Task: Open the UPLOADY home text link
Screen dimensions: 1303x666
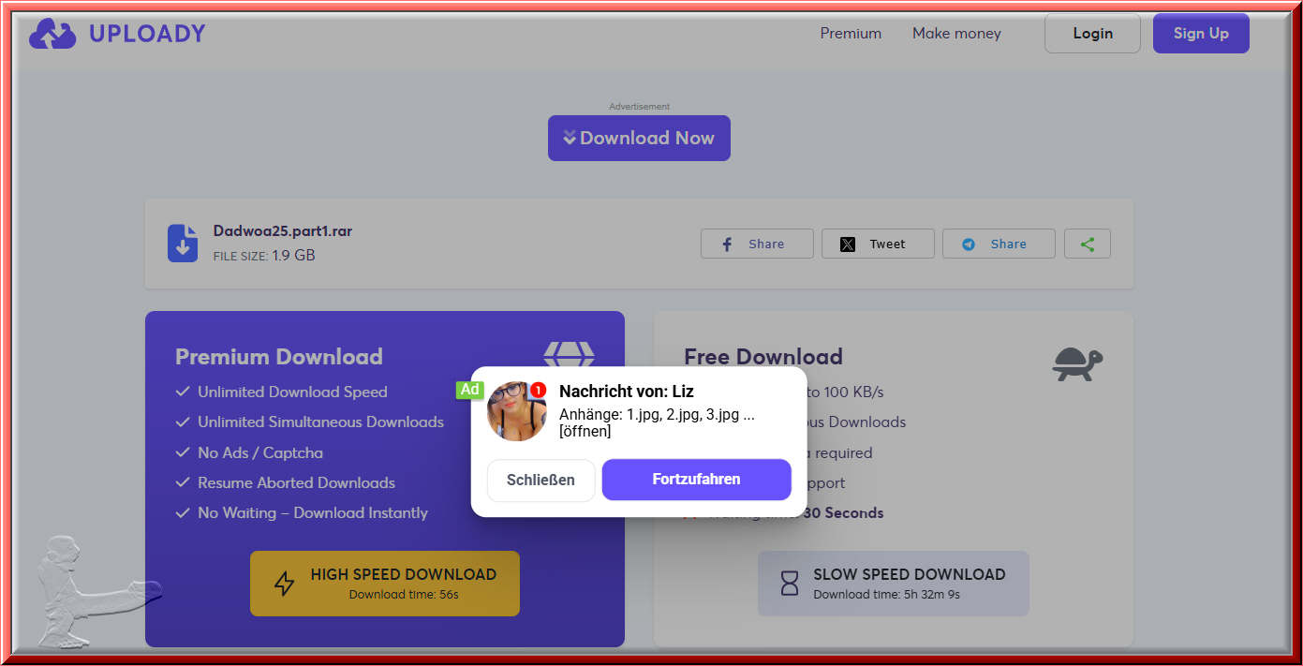Action: [x=147, y=34]
